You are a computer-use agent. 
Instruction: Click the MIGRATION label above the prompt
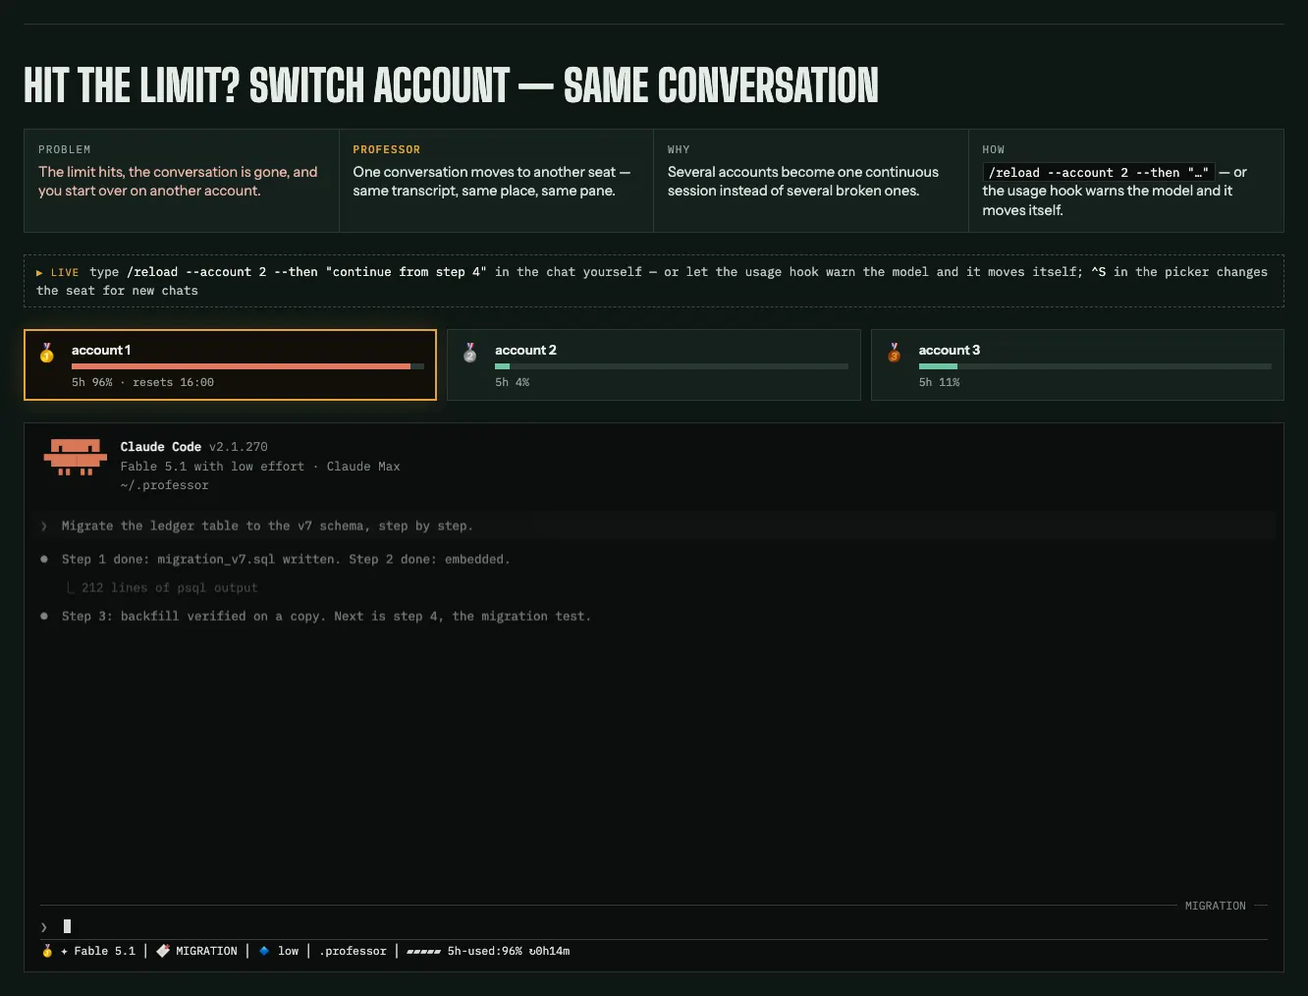point(1216,906)
